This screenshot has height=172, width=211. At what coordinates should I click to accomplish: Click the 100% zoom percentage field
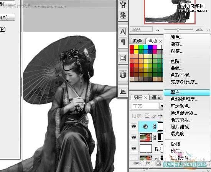tap(141, 29)
